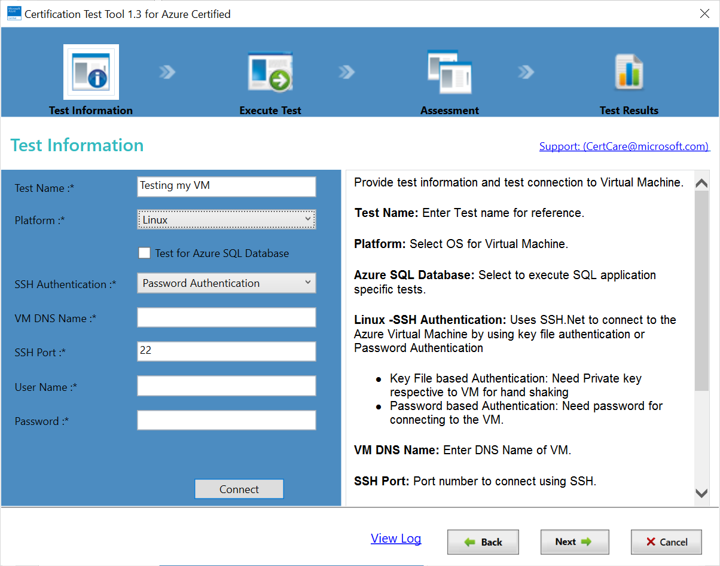This screenshot has height=566, width=720.
Task: Click the Test Name input field
Action: click(227, 186)
